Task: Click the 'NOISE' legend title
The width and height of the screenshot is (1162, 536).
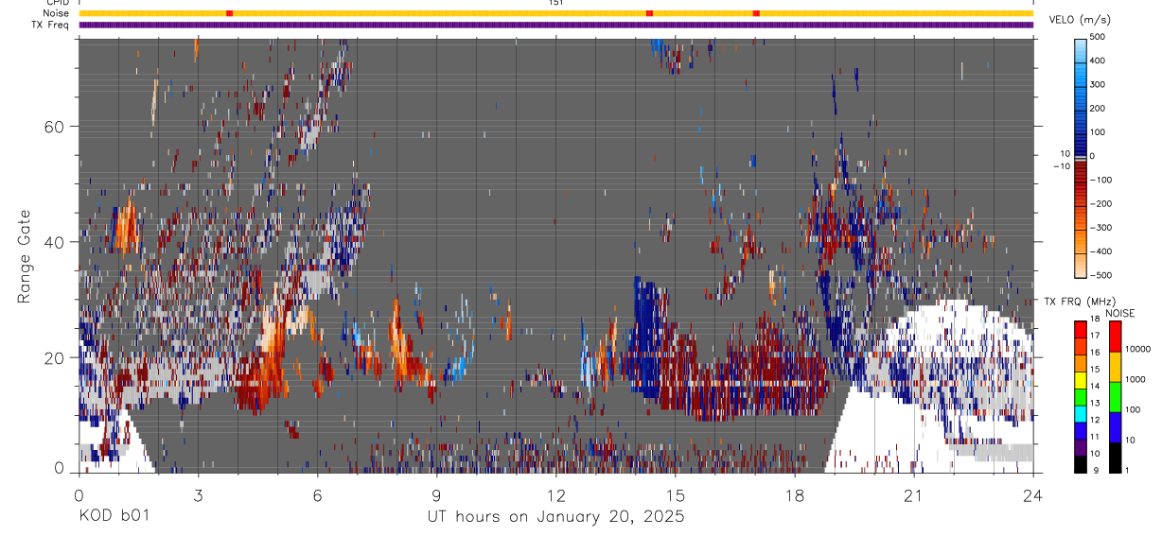Action: pyautogui.click(x=1120, y=313)
